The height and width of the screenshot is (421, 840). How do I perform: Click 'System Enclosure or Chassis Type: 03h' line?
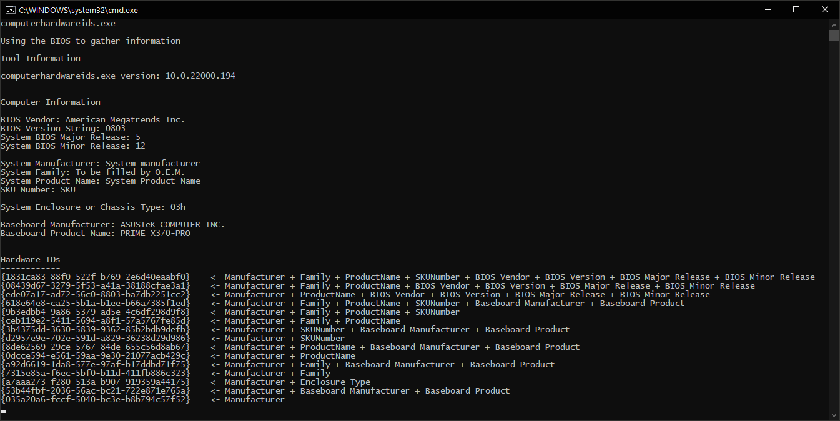point(93,207)
